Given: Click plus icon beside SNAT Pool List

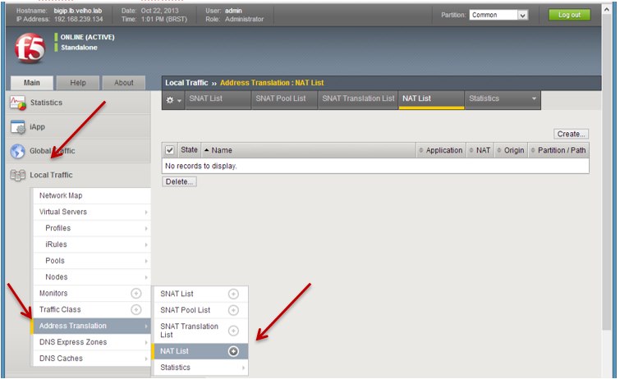Looking at the screenshot, I should point(233,310).
